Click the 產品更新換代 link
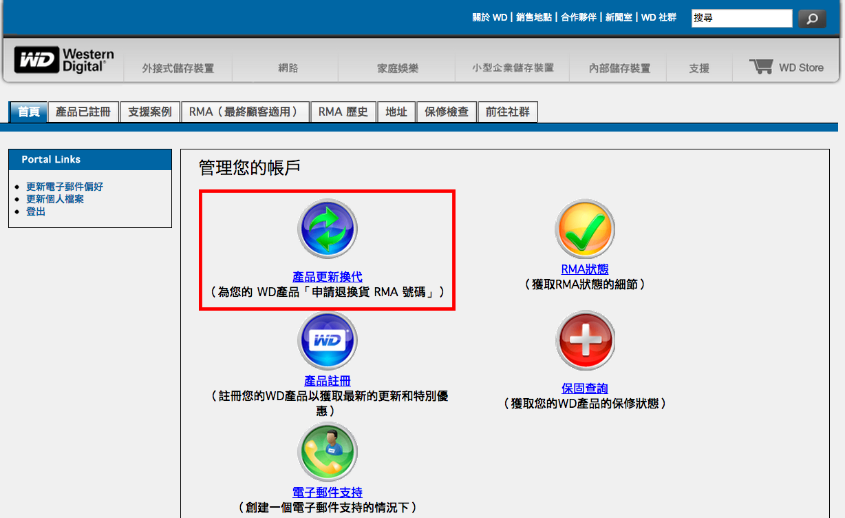Viewport: 845px width, 518px height. 328,277
